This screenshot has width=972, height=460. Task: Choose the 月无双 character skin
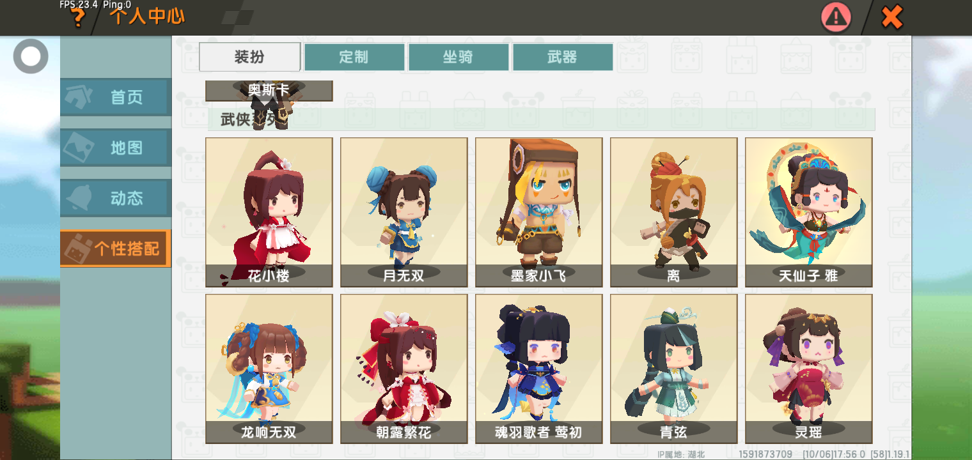coord(404,212)
